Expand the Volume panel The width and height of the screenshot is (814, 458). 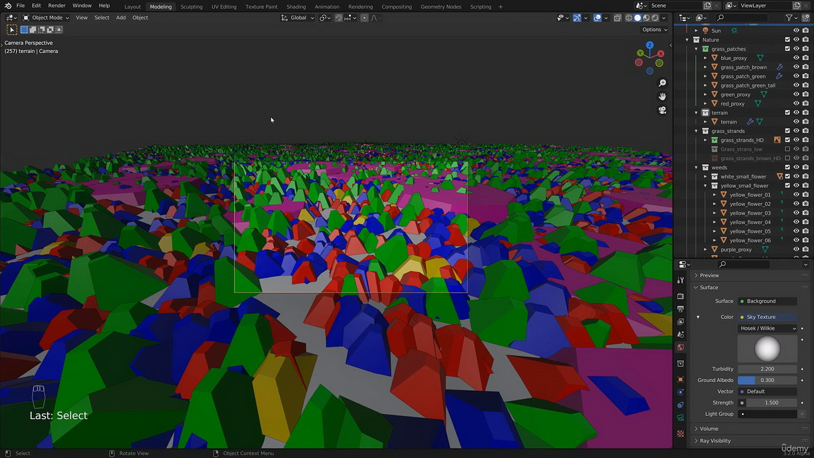pos(710,429)
